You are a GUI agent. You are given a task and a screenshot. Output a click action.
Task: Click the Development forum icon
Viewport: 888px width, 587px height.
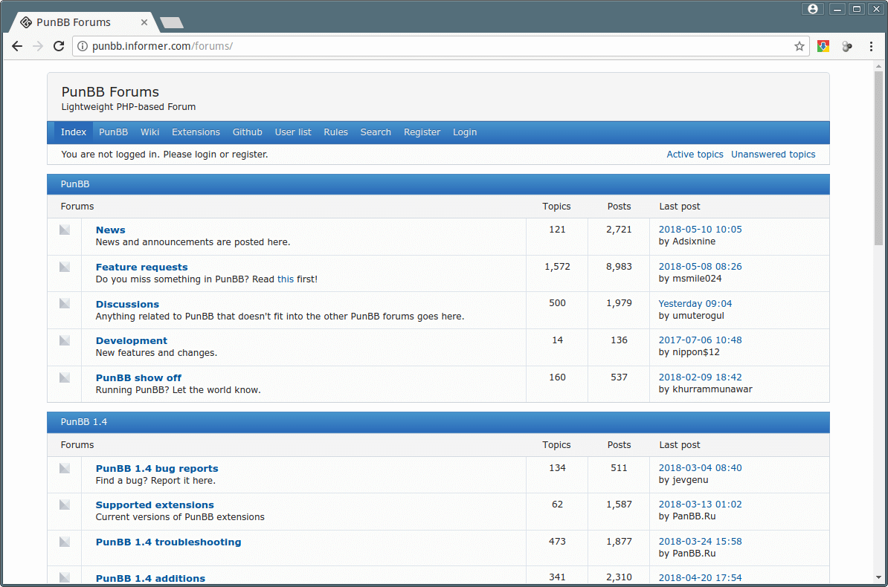pos(64,340)
